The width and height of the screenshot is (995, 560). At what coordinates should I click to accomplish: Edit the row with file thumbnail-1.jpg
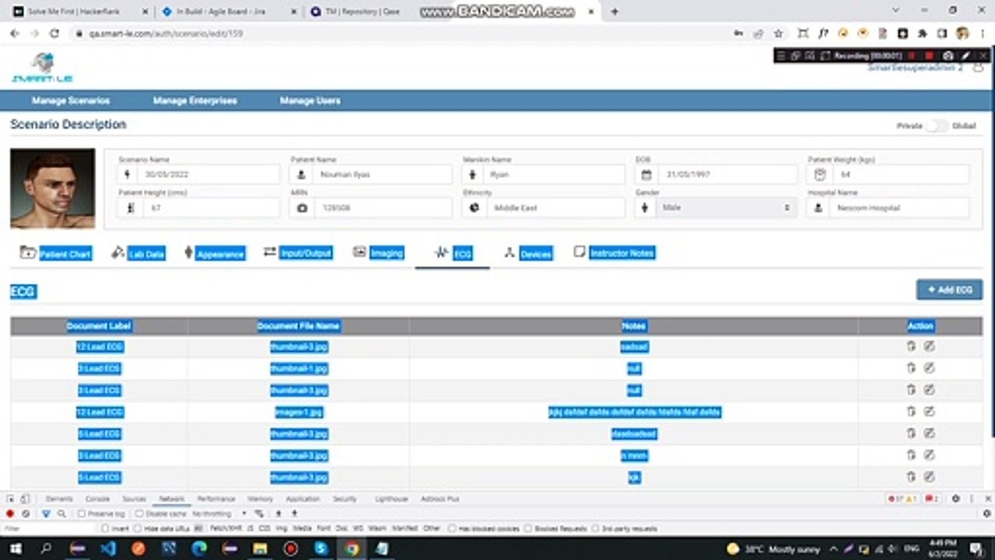point(929,368)
